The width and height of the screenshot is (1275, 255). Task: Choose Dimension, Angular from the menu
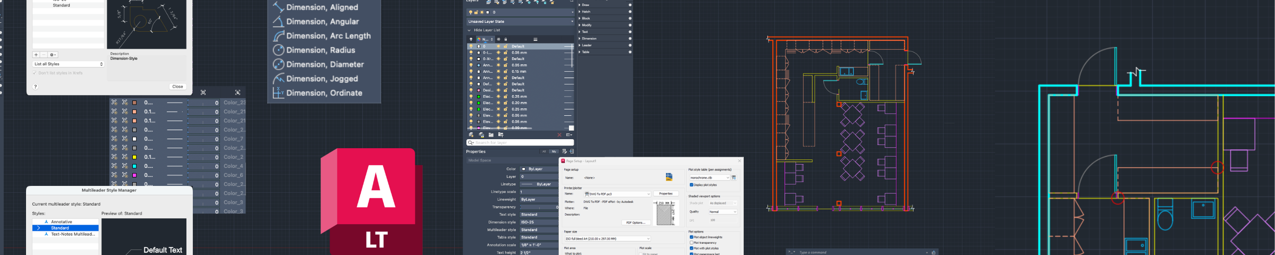(x=322, y=22)
